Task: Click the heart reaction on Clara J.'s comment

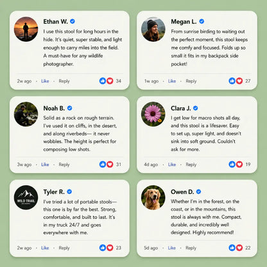Action: 239,164
